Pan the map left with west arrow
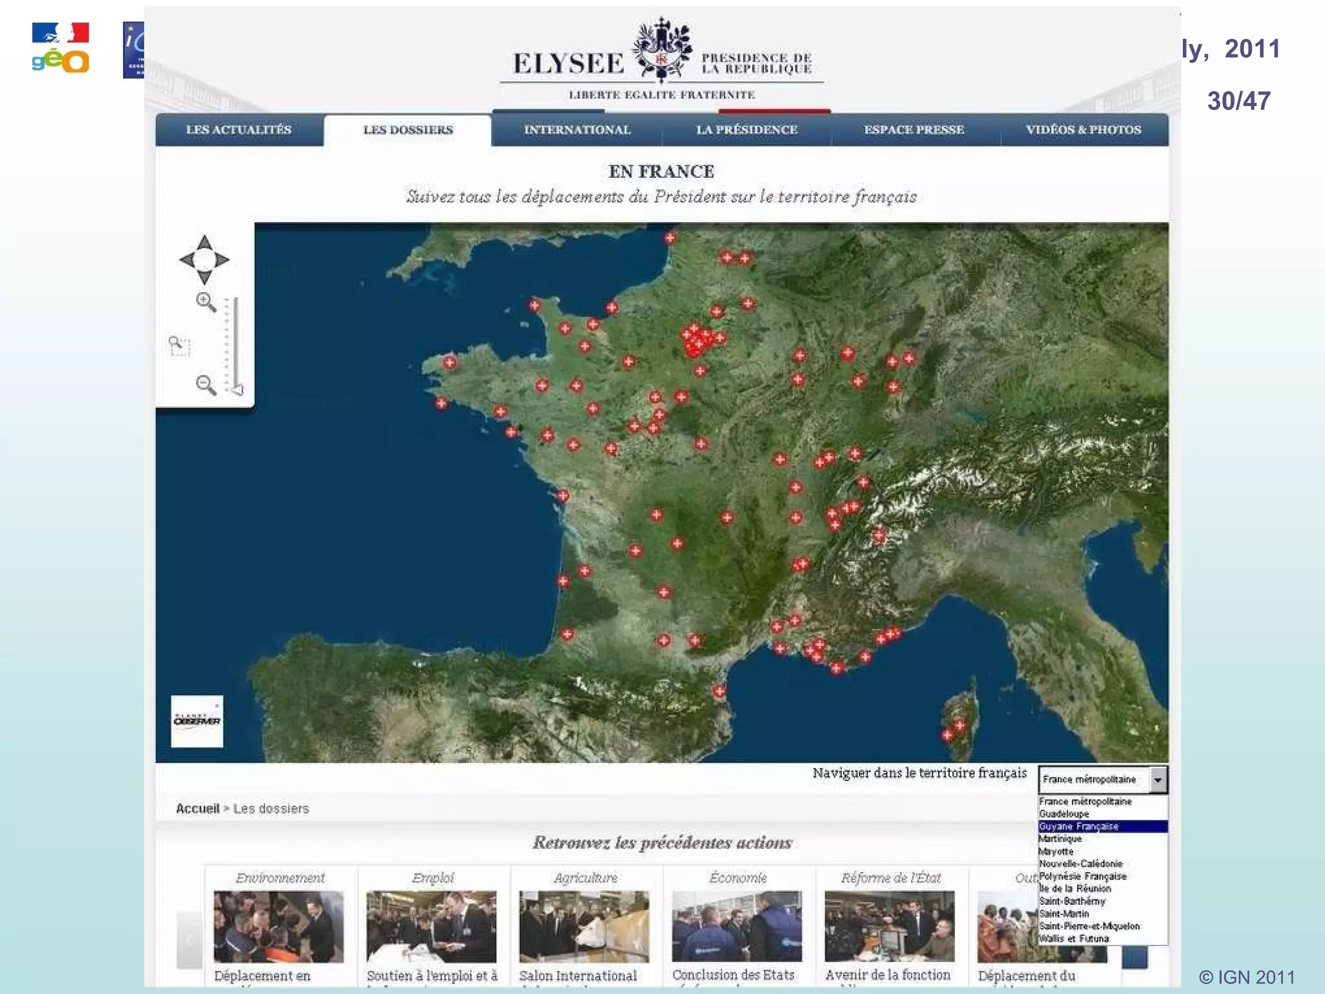This screenshot has height=994, width=1325. [187, 260]
